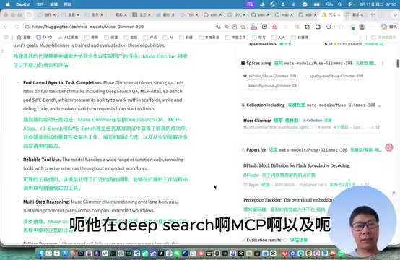
Task: Close the active 元宇 tab
Action: point(339,14)
